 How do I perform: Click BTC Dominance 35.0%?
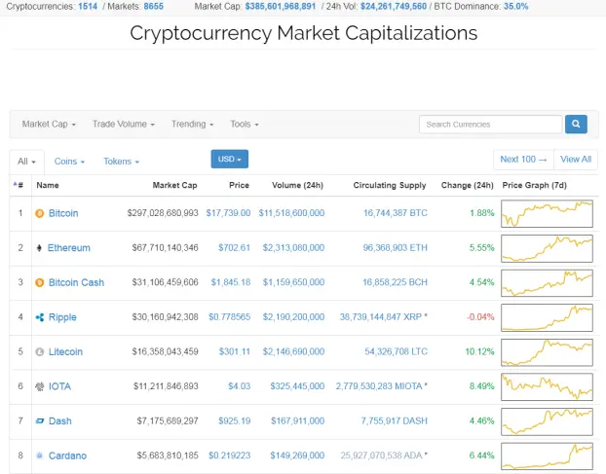point(515,6)
